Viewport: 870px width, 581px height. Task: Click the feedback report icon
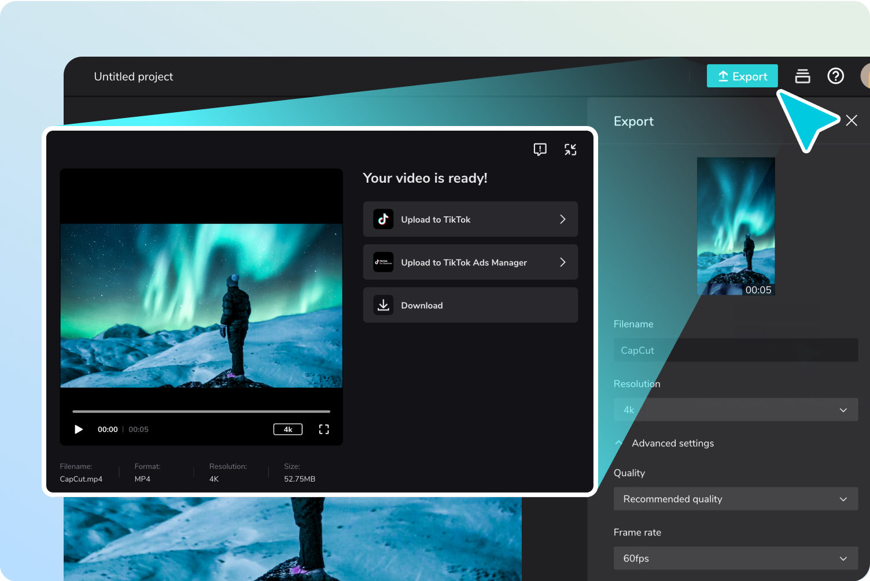tap(540, 150)
